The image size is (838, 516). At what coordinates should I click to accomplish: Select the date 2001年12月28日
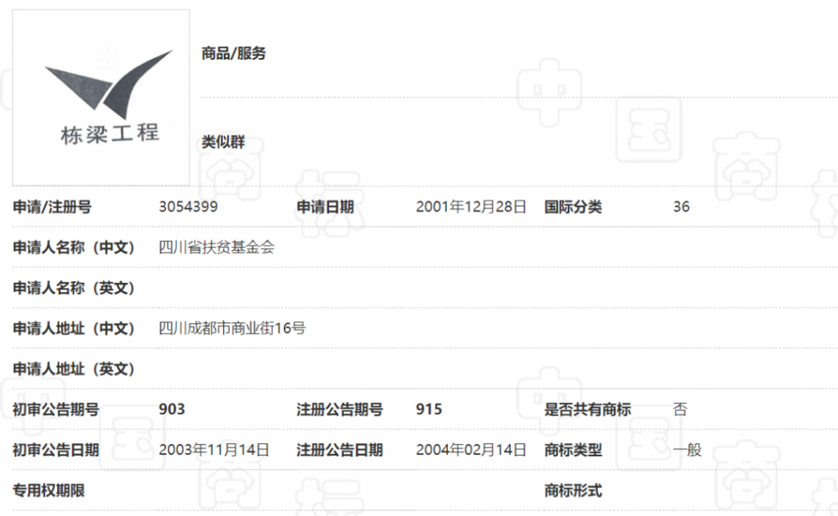click(x=471, y=207)
